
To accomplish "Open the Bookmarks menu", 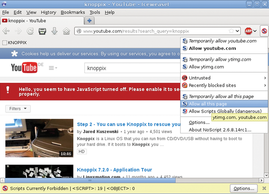I will click(x=73, y=13).
